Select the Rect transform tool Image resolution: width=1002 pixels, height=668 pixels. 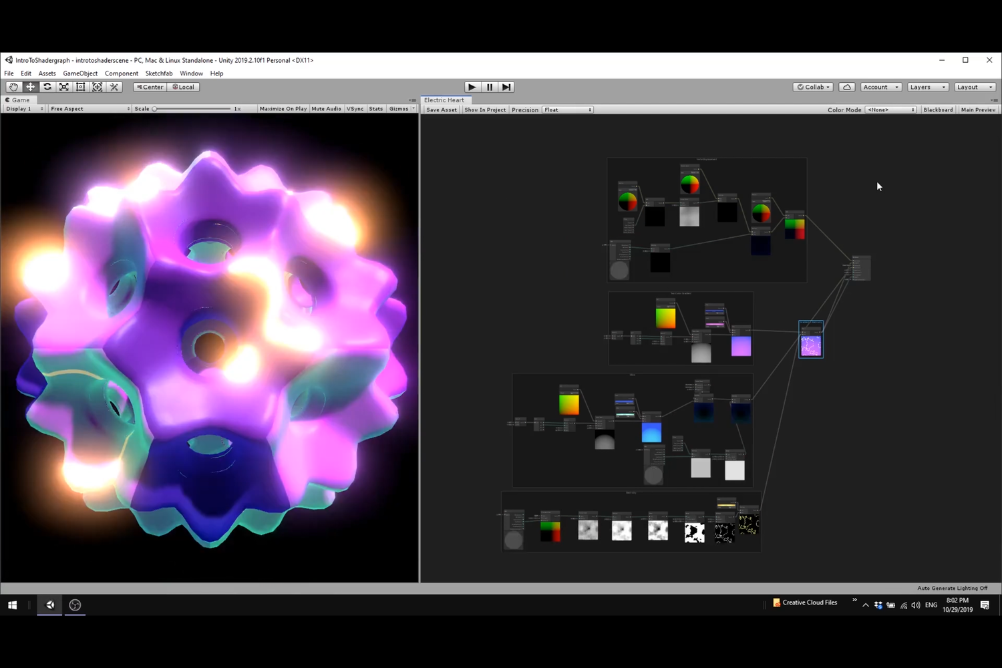click(80, 87)
